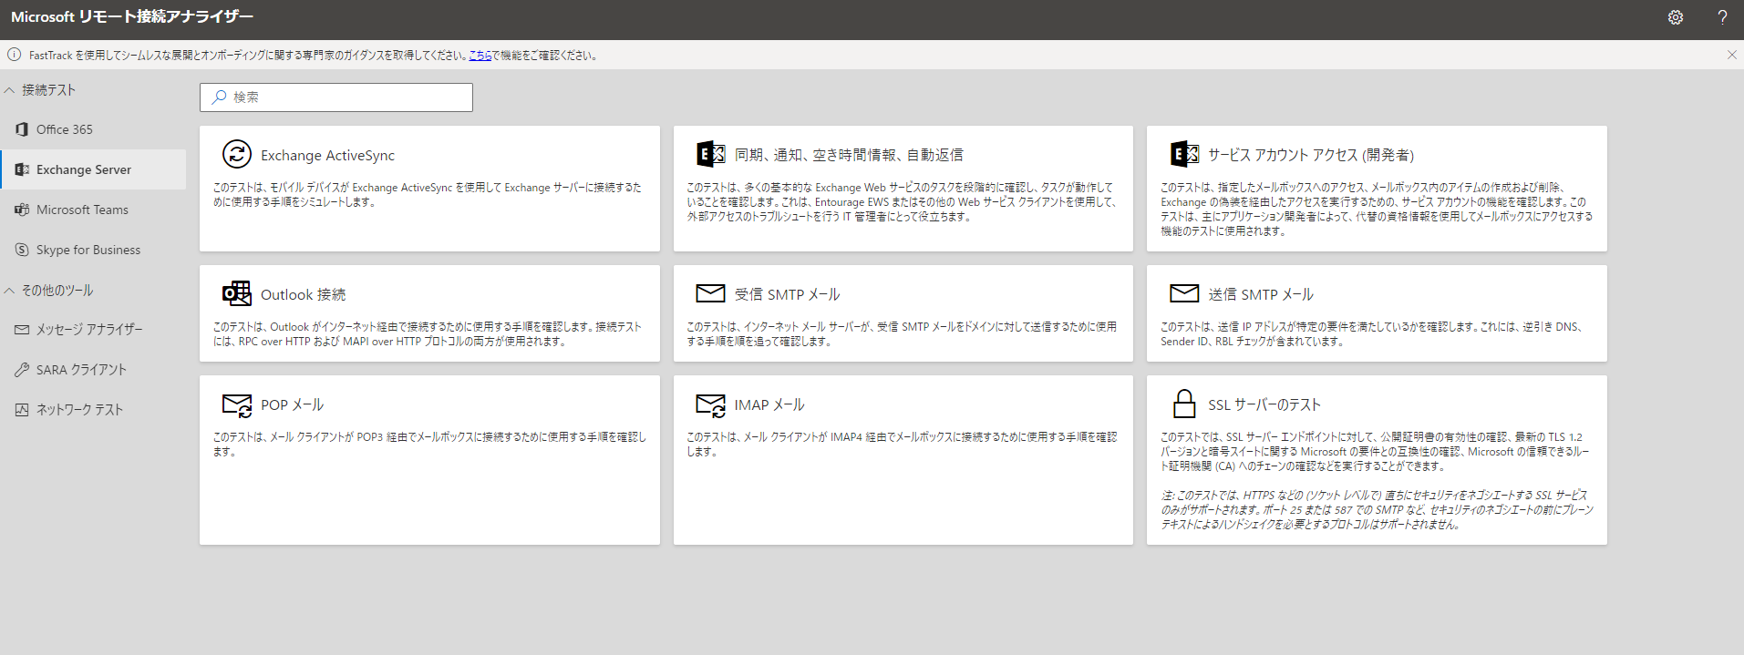Click the Office 365 sidebar icon

pyautogui.click(x=22, y=129)
